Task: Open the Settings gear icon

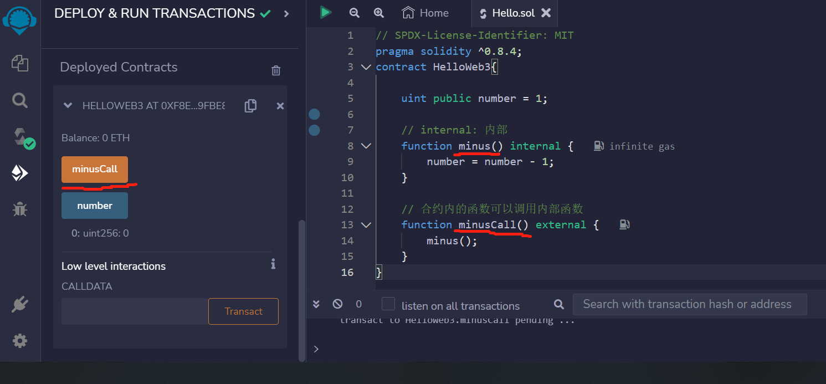Action: click(20, 340)
